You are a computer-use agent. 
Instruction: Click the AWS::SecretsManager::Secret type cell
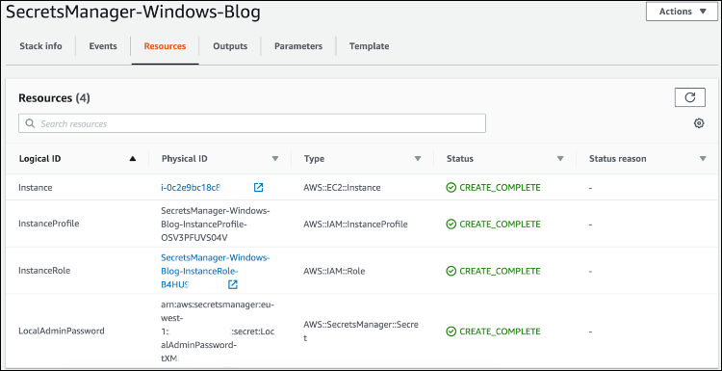tap(361, 331)
